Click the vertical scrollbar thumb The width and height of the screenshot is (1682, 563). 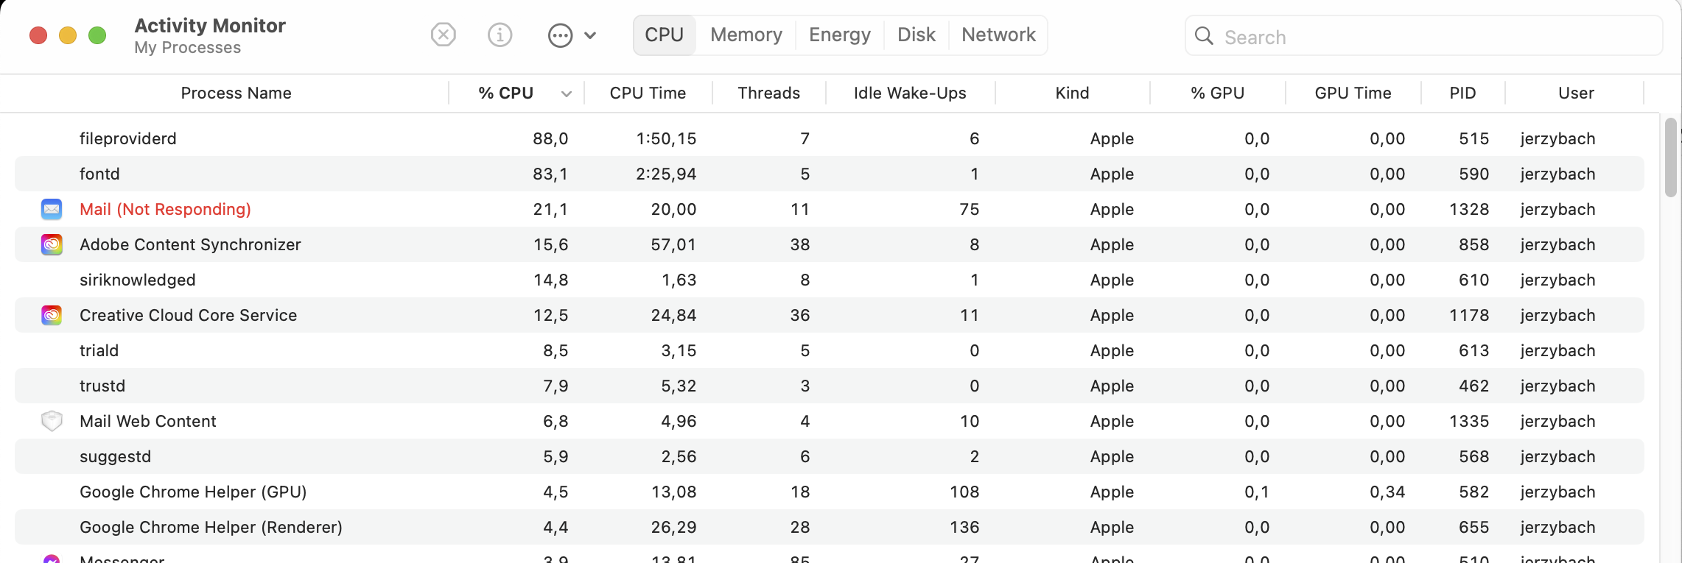(x=1670, y=158)
